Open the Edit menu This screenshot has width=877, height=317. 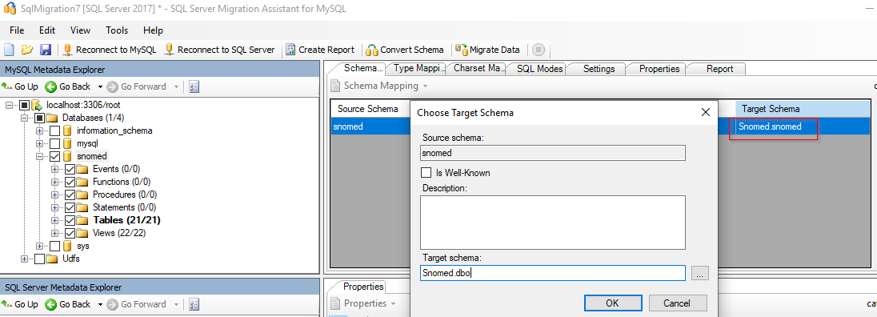47,30
